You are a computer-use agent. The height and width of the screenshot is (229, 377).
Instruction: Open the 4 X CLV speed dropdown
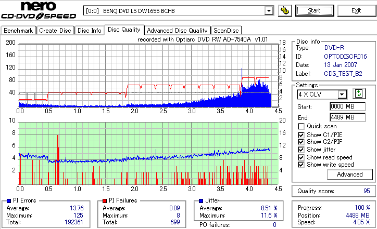click(342, 94)
